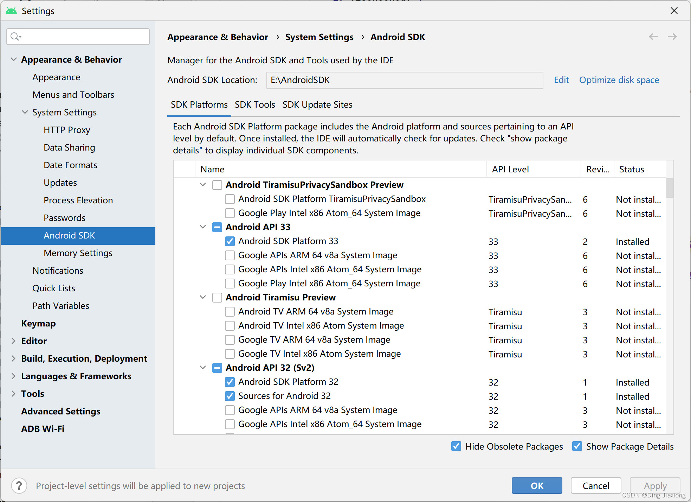
Task: Toggle Android API 33 group checkbox
Action: point(217,227)
